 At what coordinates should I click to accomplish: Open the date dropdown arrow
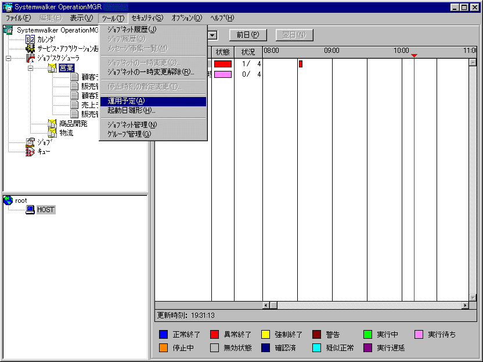point(212,35)
